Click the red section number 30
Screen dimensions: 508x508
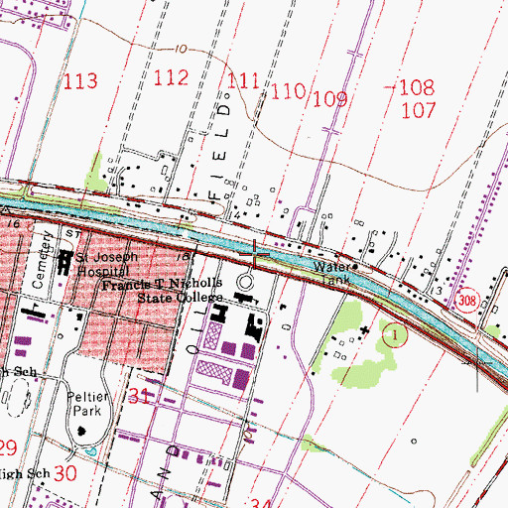point(65,473)
